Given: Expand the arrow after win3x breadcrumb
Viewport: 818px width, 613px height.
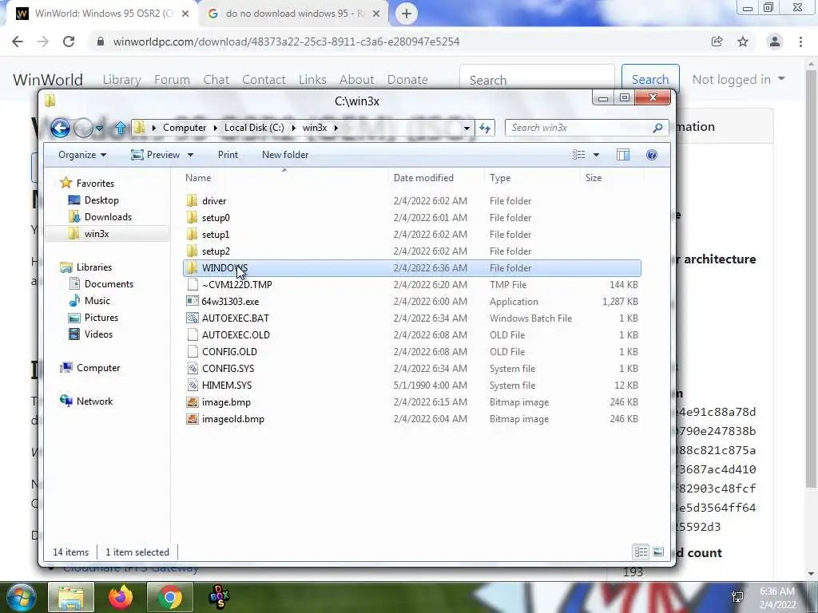Looking at the screenshot, I should point(336,128).
